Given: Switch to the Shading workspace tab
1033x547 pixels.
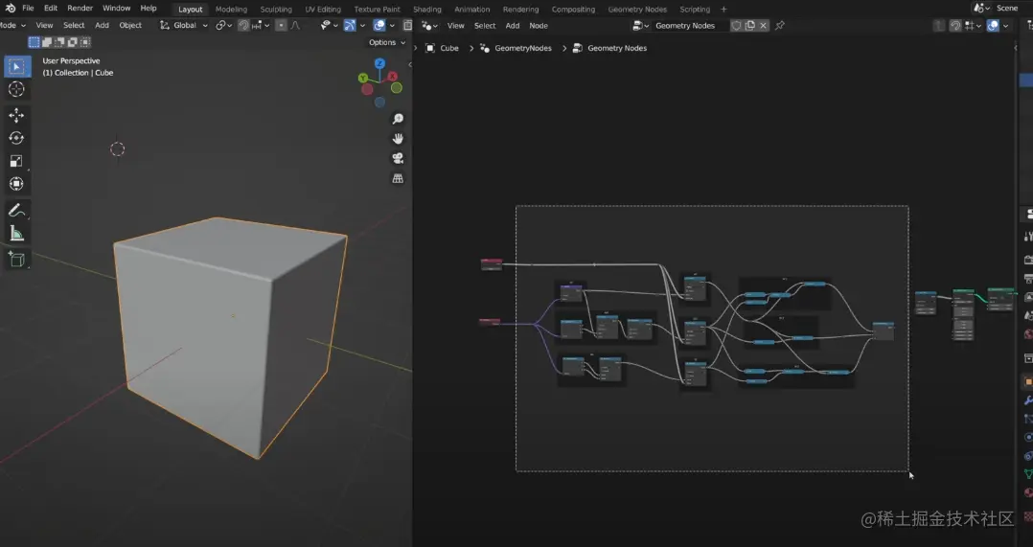Looking at the screenshot, I should [x=427, y=10].
